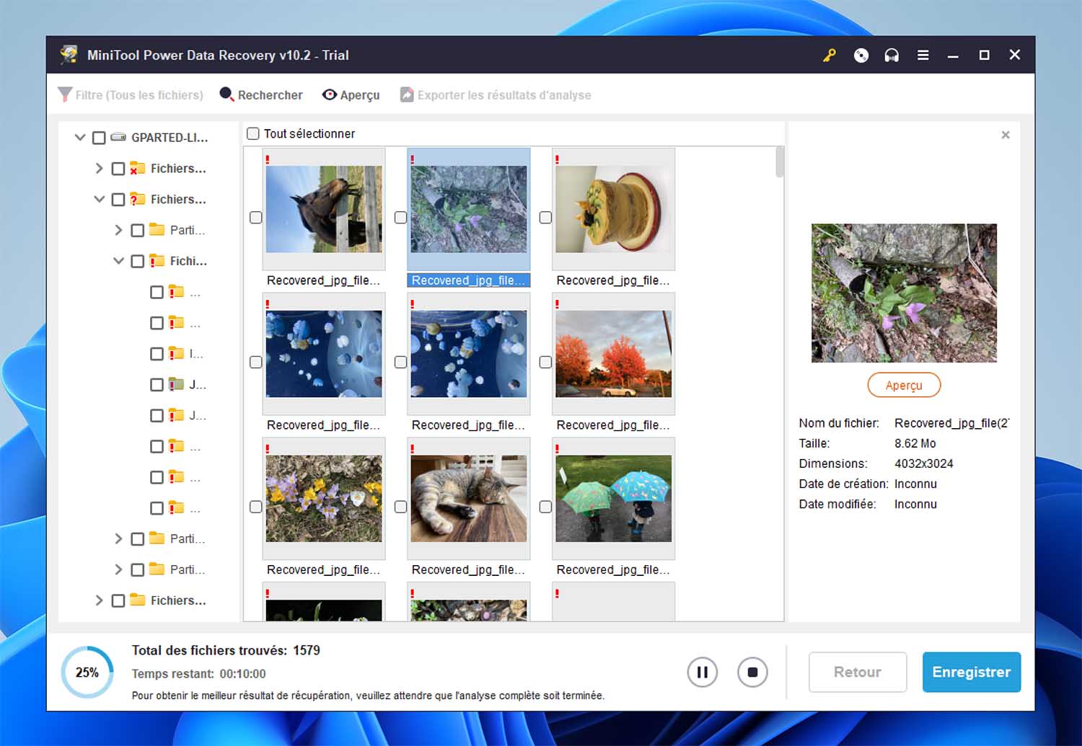
Task: Close the preview panel with the X
Action: pos(1006,135)
